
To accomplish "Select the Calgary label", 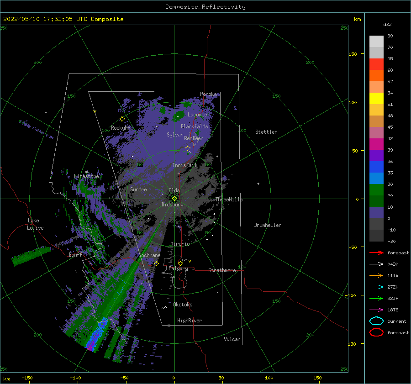I will (x=178, y=268).
